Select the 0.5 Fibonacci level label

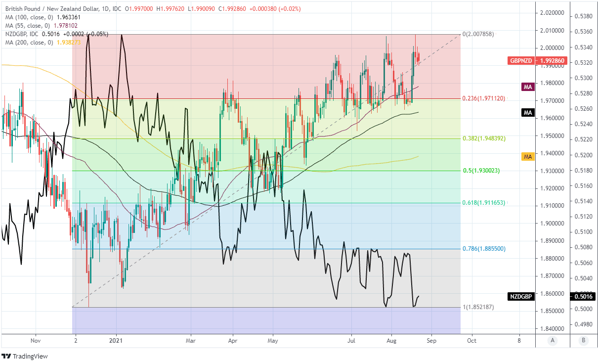point(481,171)
